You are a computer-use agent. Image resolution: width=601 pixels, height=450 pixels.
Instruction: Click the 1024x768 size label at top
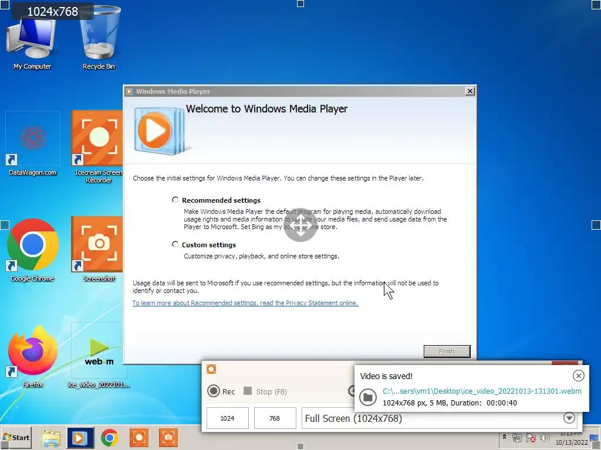[53, 12]
